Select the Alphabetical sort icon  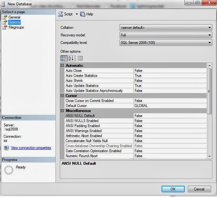tap(71, 58)
